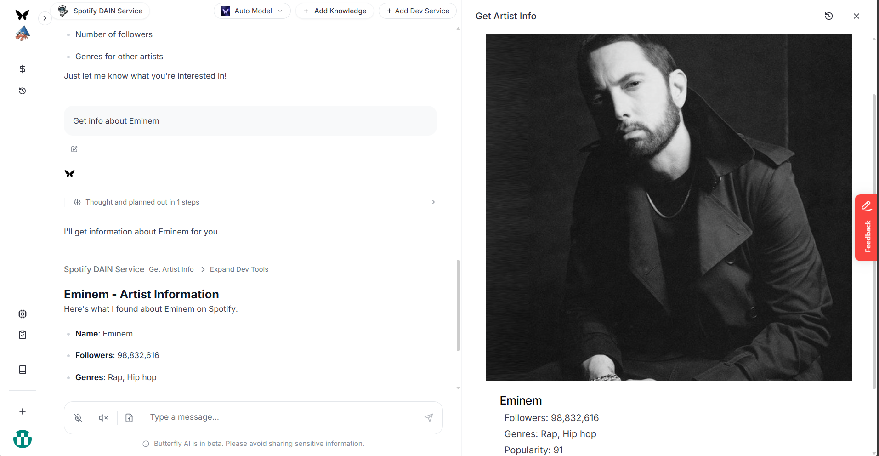
Task: Click 'Genres for other artists' bullet text
Action: tap(119, 57)
